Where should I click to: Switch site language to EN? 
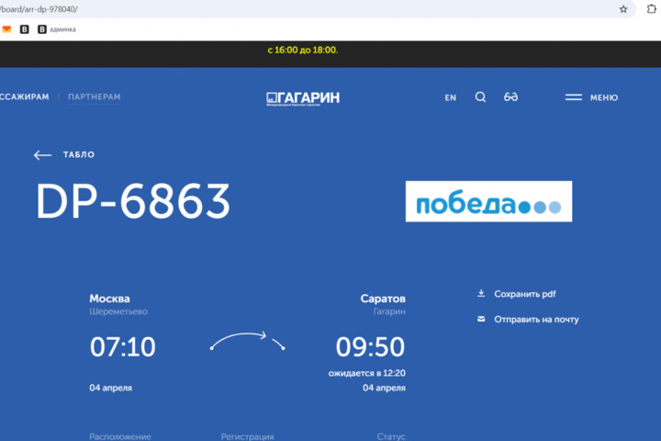pyautogui.click(x=450, y=97)
